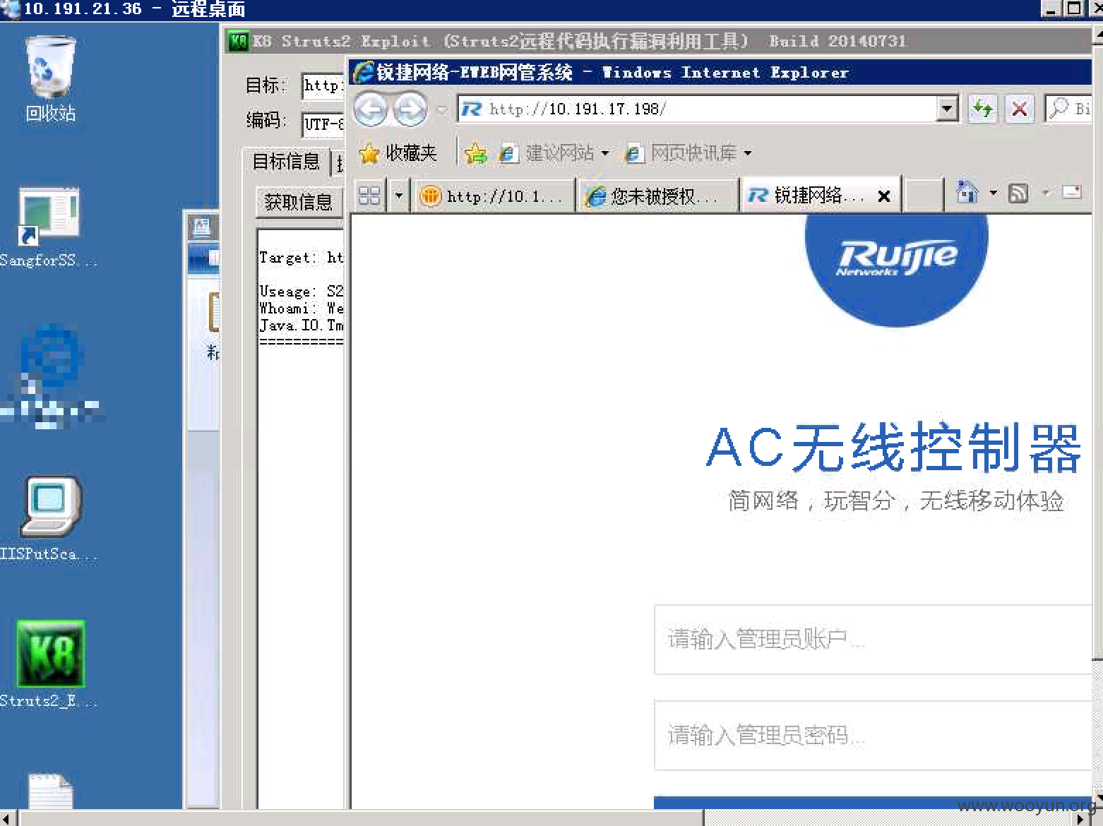Image resolution: width=1103 pixels, height=826 pixels.
Task: Click the administrator password input field
Action: (x=873, y=735)
